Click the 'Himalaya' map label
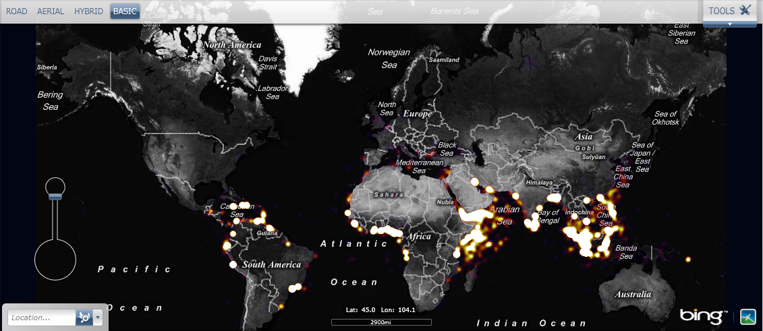Viewport: 763px width, 331px height. (539, 182)
